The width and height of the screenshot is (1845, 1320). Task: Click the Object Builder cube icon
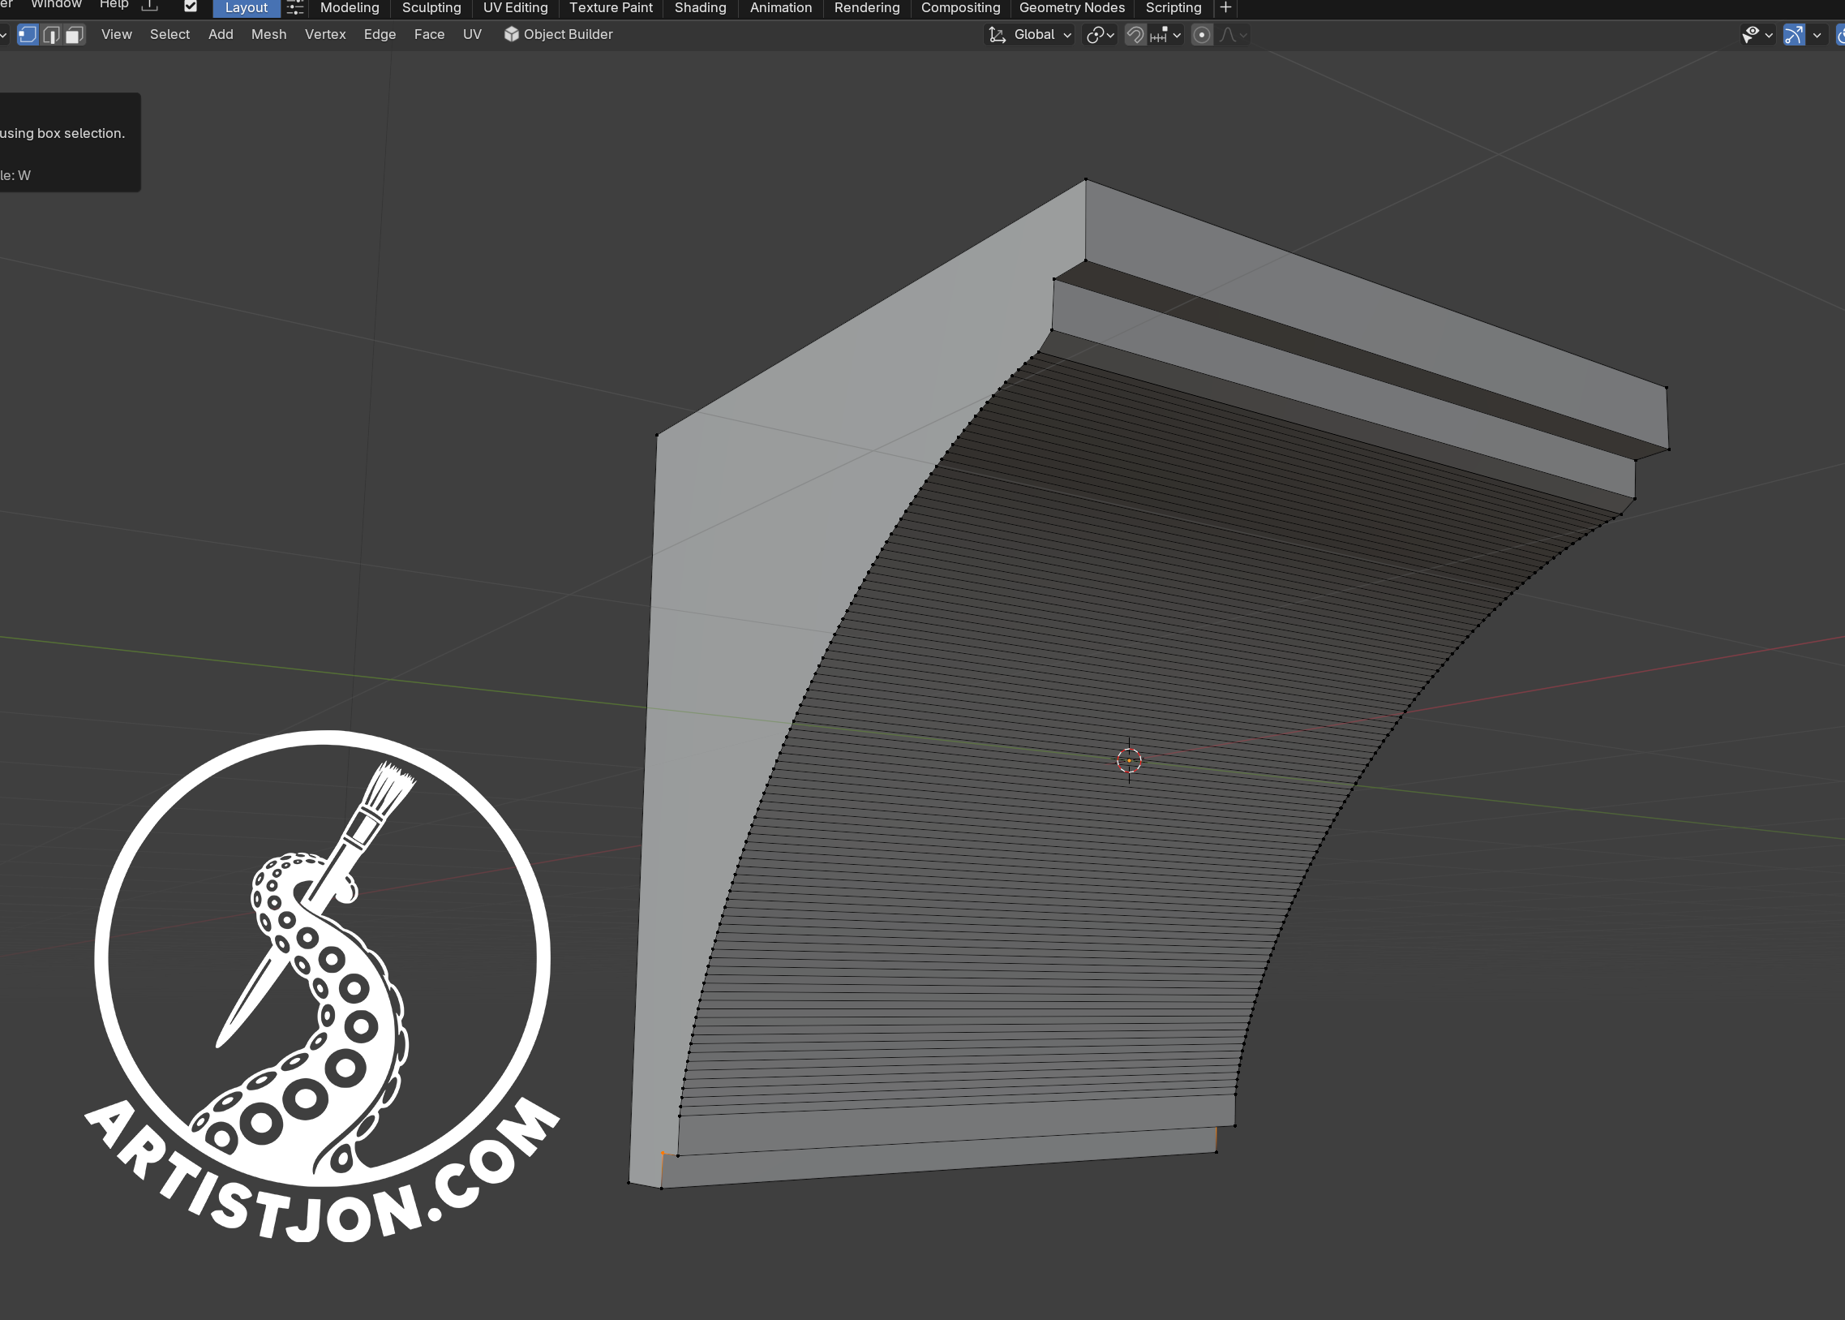click(511, 34)
